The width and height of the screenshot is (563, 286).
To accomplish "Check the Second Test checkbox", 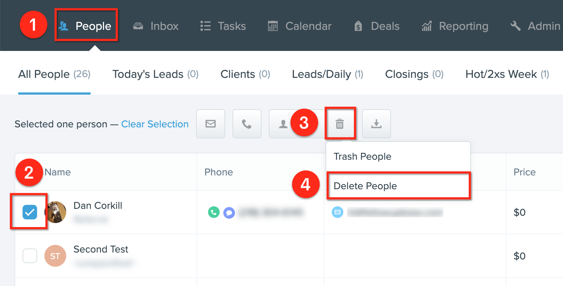I will 30,256.
